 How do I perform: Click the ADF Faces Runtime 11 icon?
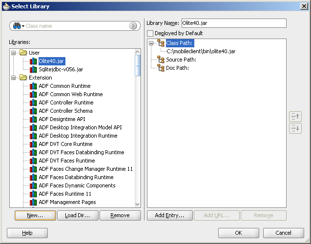[x=33, y=194]
